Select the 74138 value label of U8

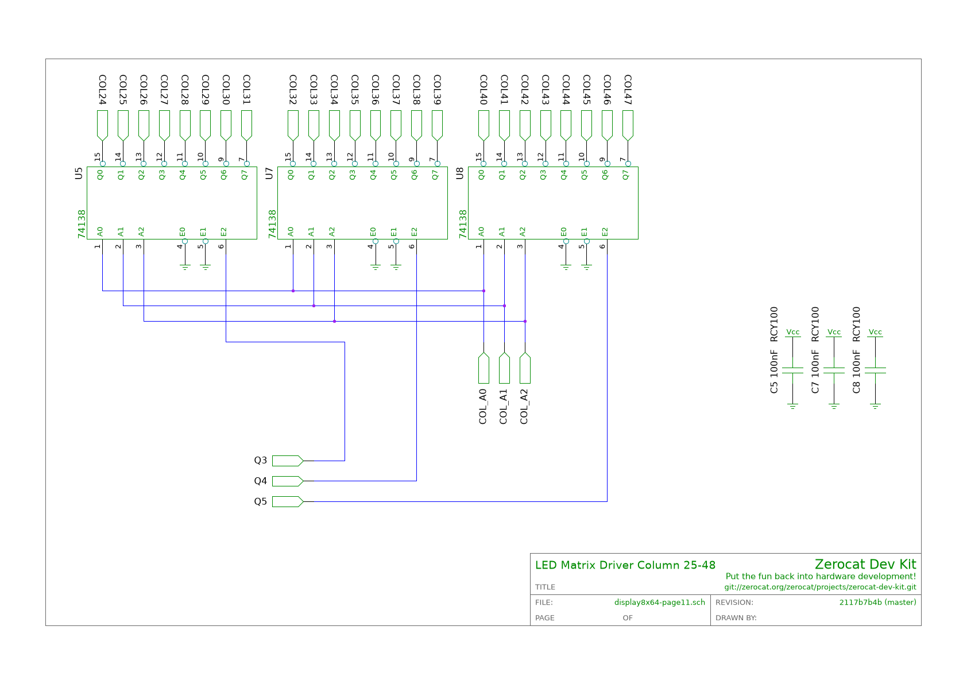click(x=463, y=224)
